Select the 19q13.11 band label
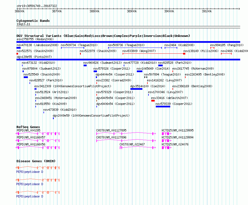This screenshot has width=248, height=205. [23, 24]
